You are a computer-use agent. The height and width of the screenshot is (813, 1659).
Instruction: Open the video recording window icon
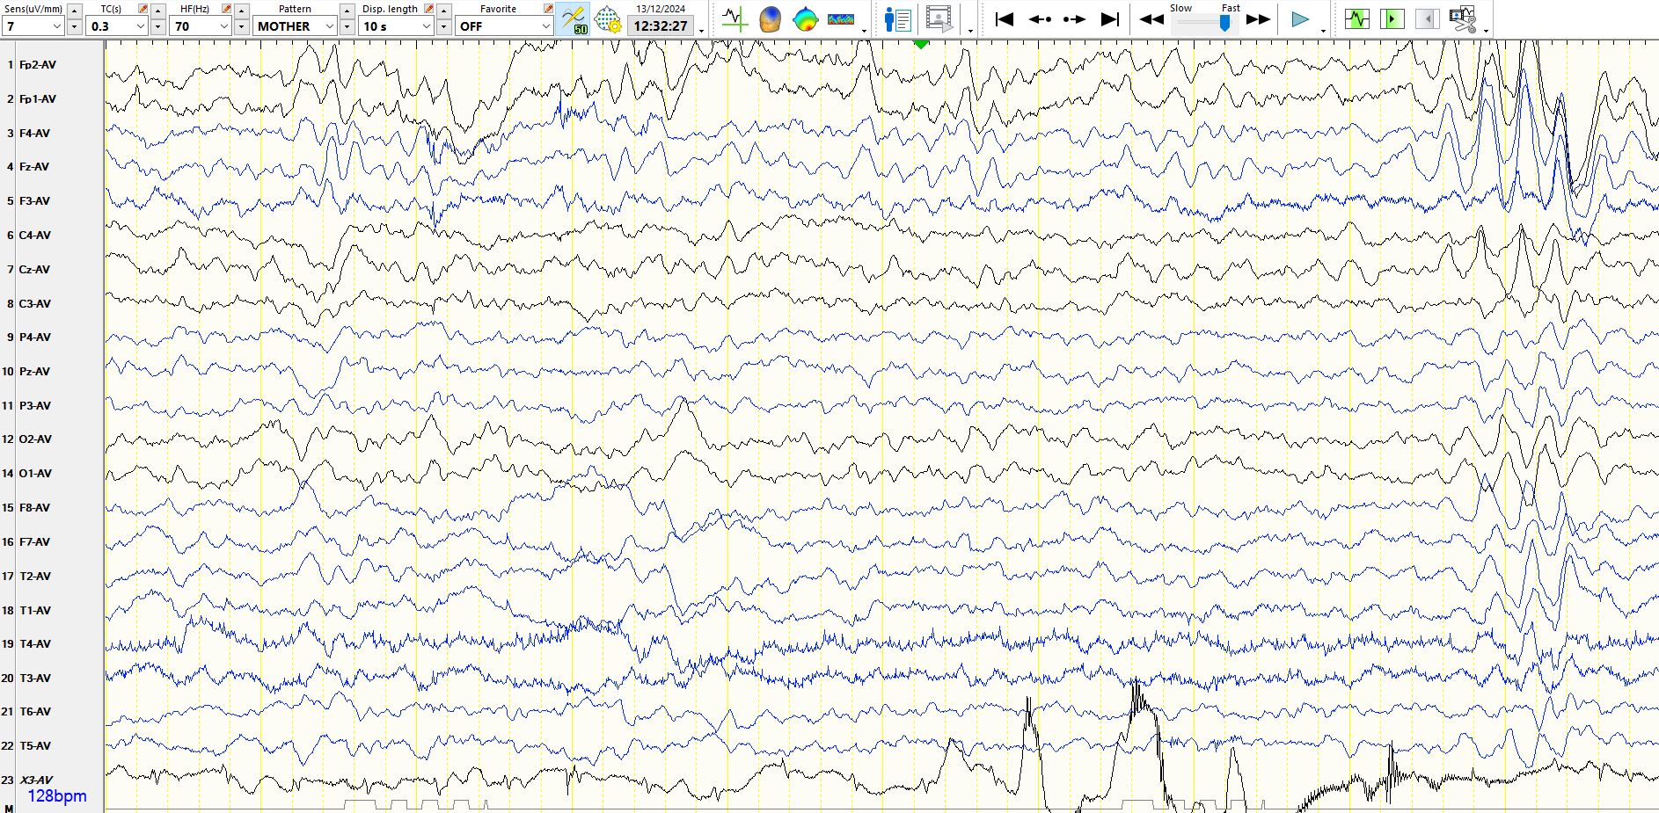[939, 19]
